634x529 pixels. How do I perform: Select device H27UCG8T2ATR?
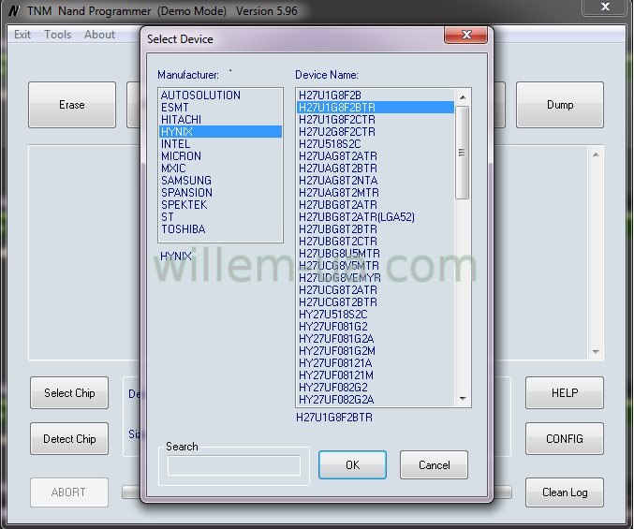pos(376,289)
